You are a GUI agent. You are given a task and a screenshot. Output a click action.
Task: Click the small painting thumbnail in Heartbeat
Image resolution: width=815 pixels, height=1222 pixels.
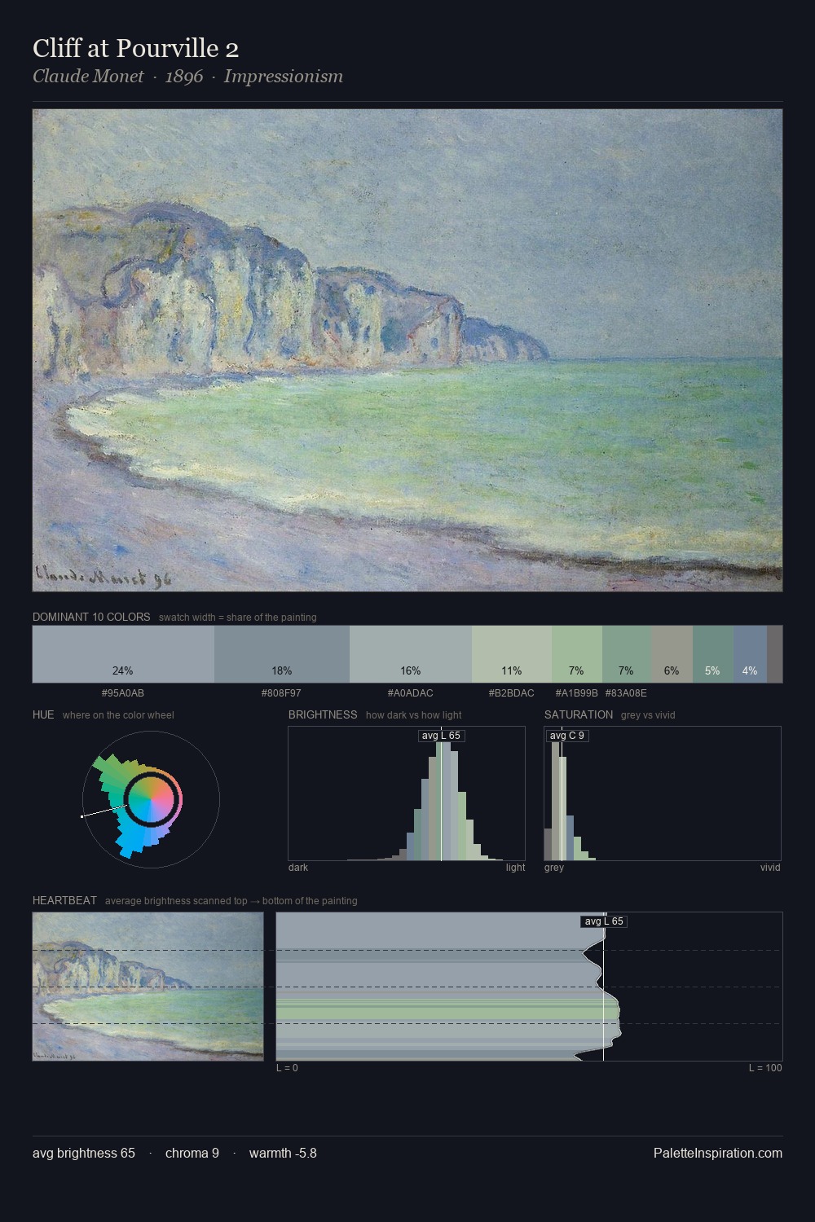(x=148, y=987)
